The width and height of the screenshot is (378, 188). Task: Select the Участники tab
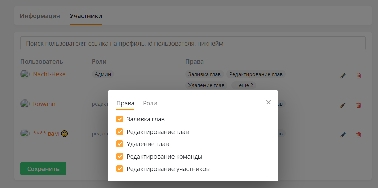coord(86,16)
